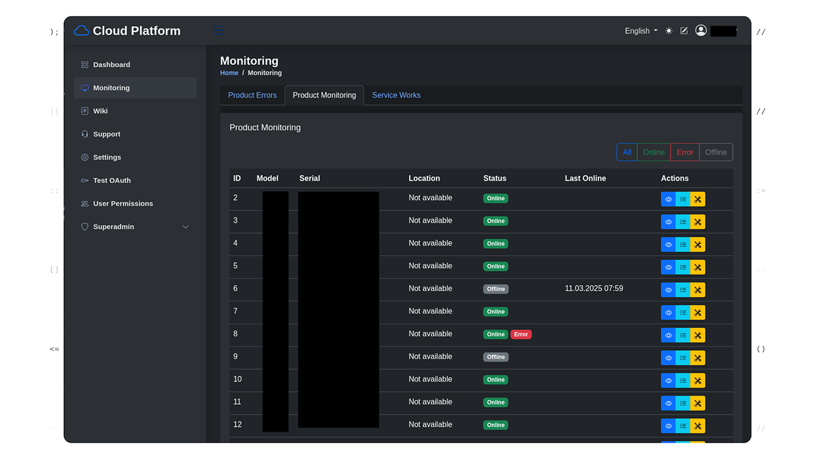
Task: Open the English language dropdown
Action: (641, 31)
